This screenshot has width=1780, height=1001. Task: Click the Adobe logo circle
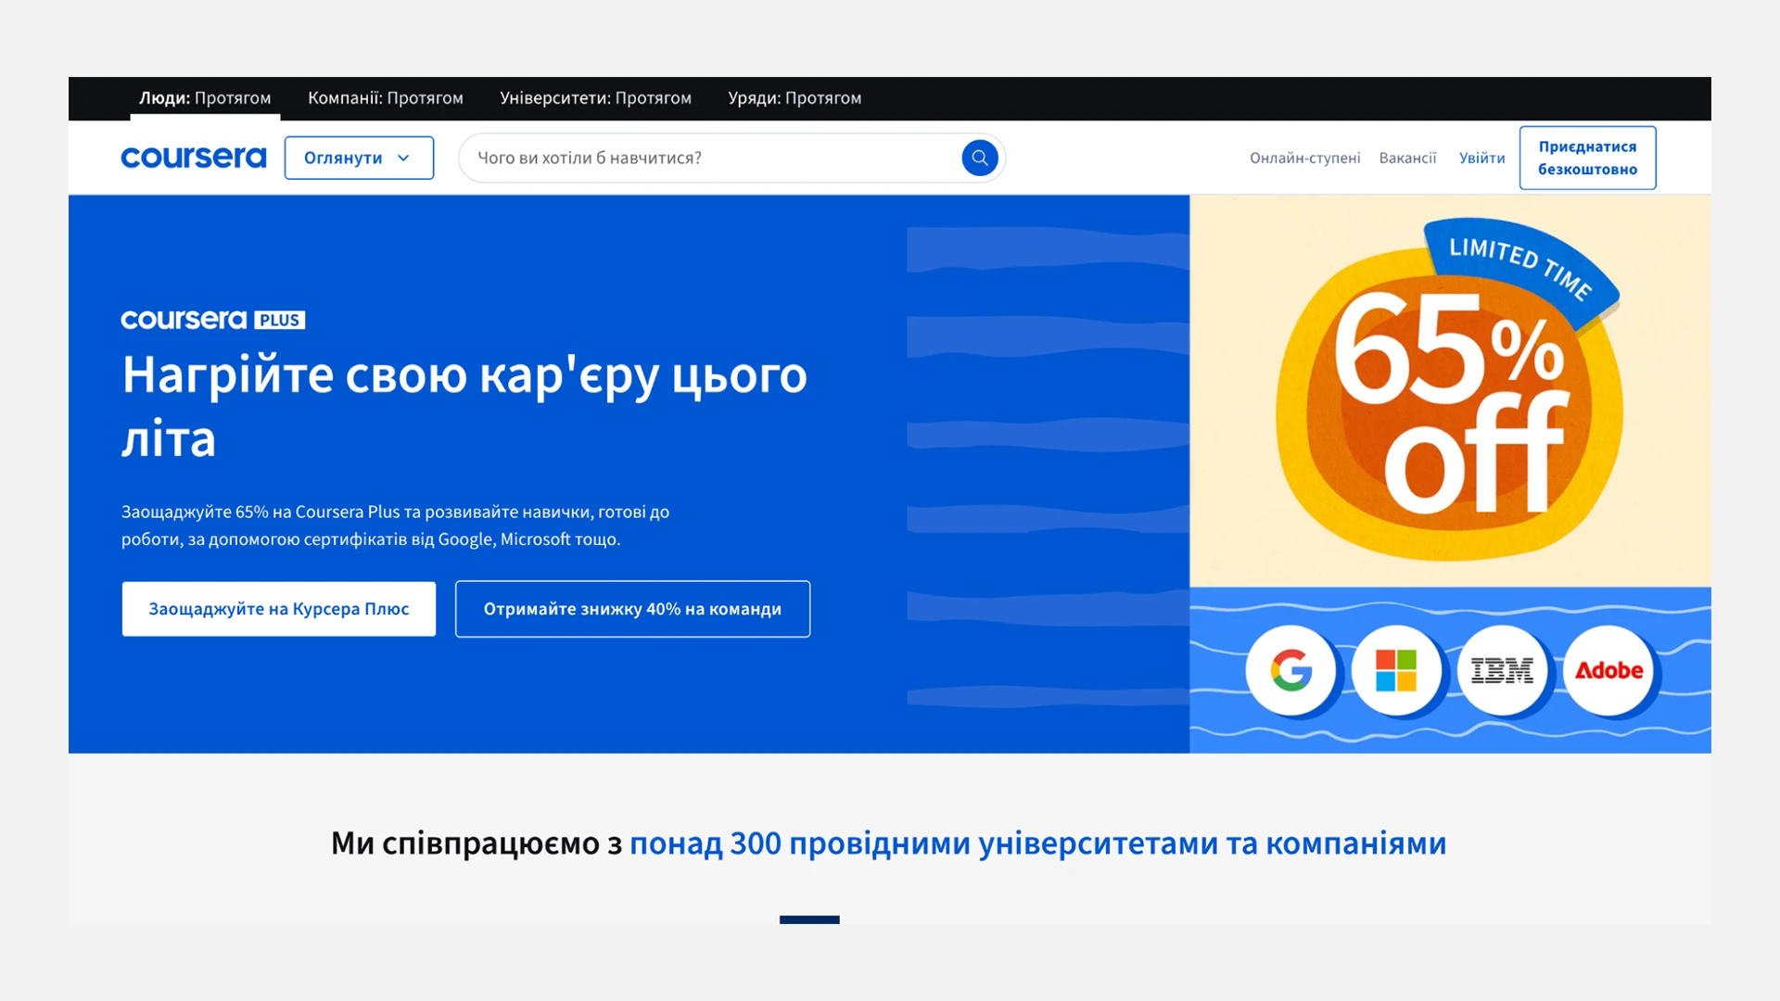point(1608,670)
